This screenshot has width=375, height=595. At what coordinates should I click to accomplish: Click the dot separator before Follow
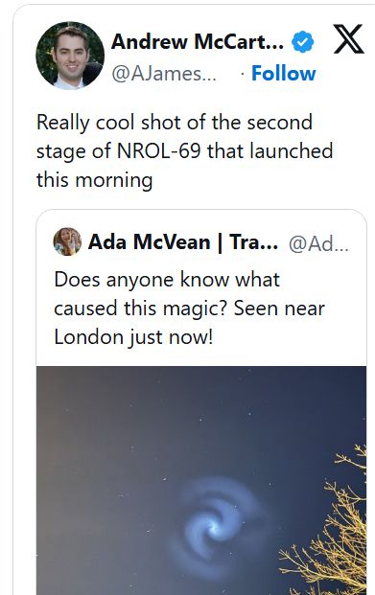(243, 74)
